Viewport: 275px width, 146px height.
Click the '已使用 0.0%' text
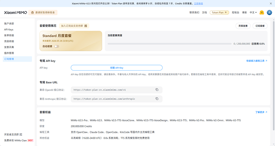[x=258, y=44]
